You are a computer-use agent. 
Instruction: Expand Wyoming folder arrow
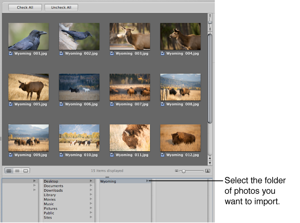(x=147, y=181)
